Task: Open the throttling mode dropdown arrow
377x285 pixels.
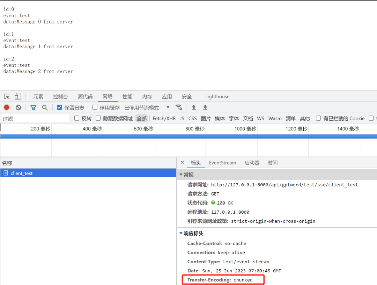Action: pyautogui.click(x=168, y=107)
